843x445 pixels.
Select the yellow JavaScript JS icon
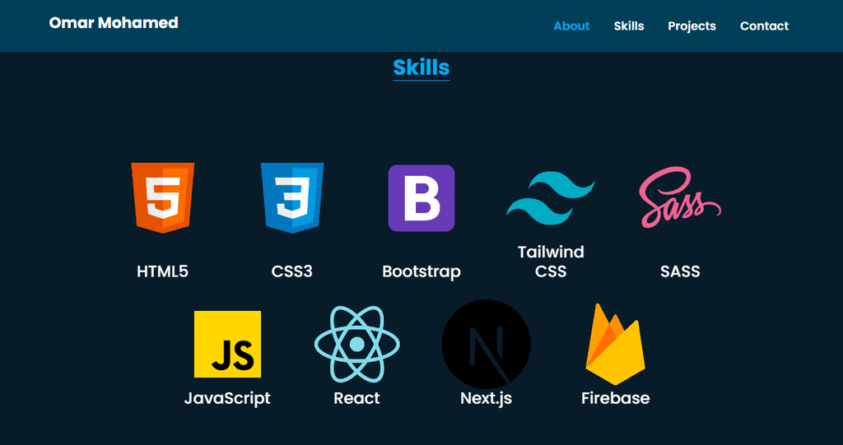point(227,344)
